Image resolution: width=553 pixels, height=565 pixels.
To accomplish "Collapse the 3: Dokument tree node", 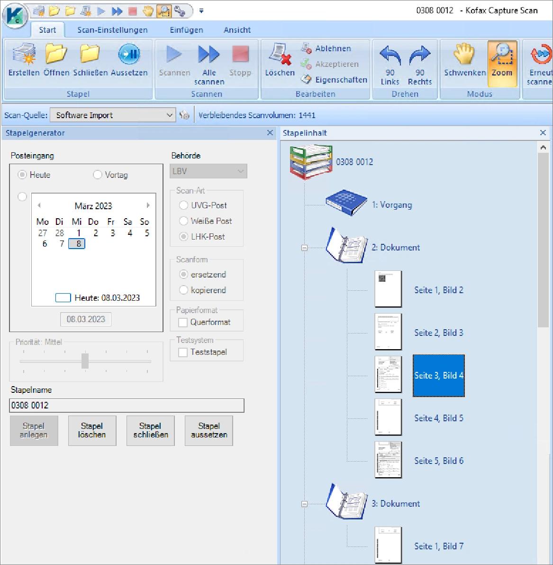I will pyautogui.click(x=305, y=504).
